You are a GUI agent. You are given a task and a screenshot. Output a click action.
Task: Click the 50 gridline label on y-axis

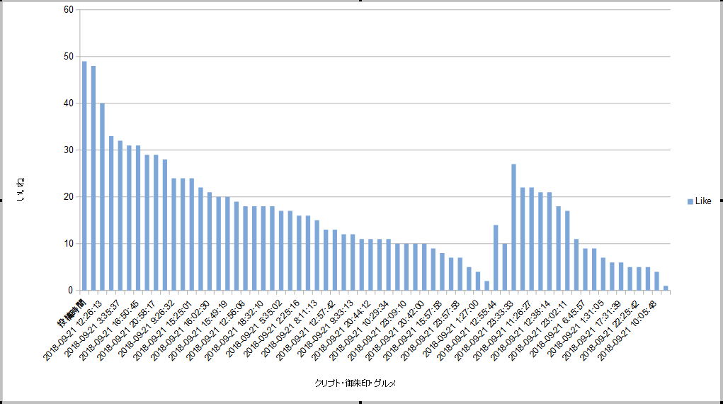(67, 56)
